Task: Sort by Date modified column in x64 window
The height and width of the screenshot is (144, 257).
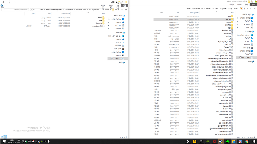Action: point(66,14)
